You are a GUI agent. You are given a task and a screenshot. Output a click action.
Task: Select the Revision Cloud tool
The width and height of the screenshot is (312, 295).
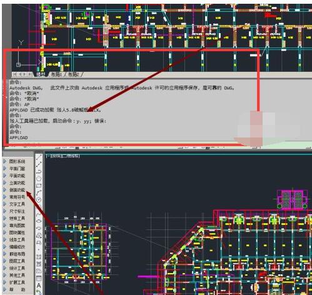(39, 207)
